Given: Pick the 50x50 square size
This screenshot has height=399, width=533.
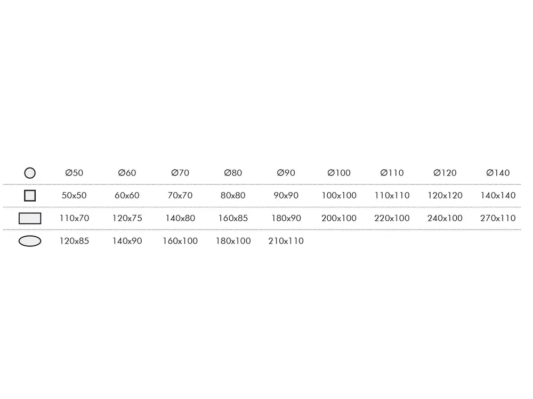Looking at the screenshot, I should (74, 195).
